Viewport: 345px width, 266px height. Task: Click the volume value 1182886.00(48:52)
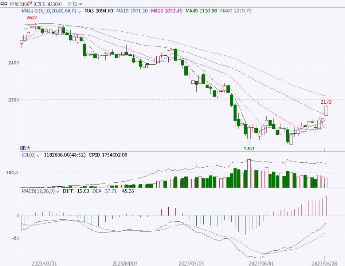(x=65, y=155)
